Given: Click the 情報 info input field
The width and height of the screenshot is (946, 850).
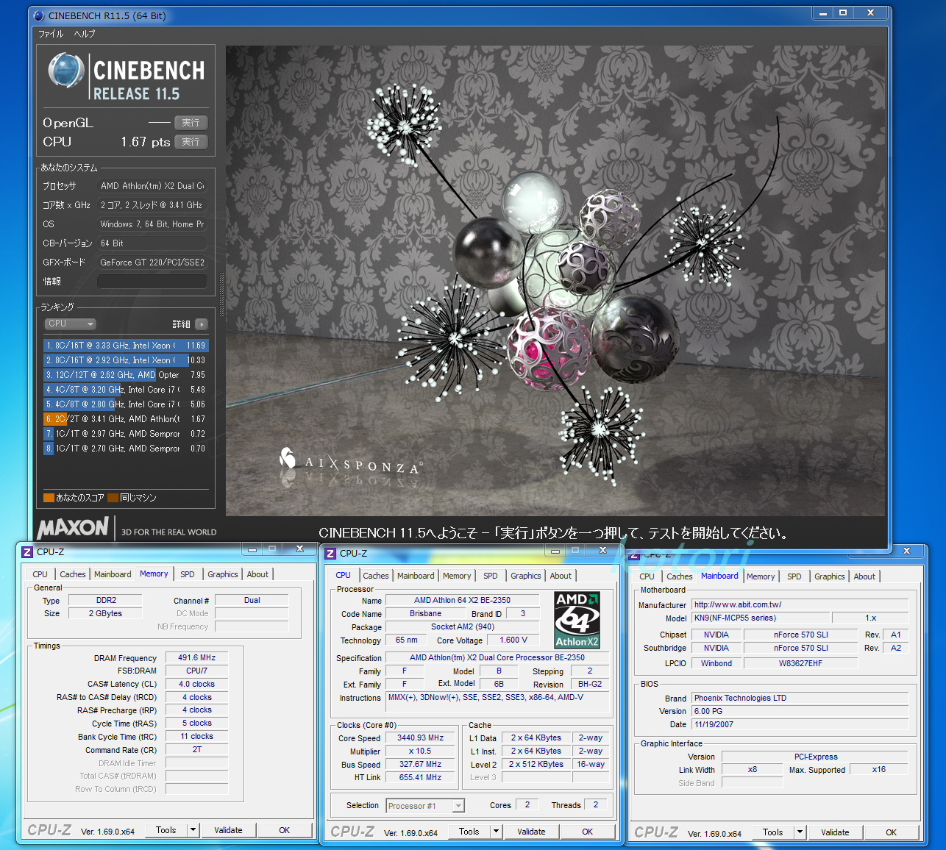Looking at the screenshot, I should (152, 282).
